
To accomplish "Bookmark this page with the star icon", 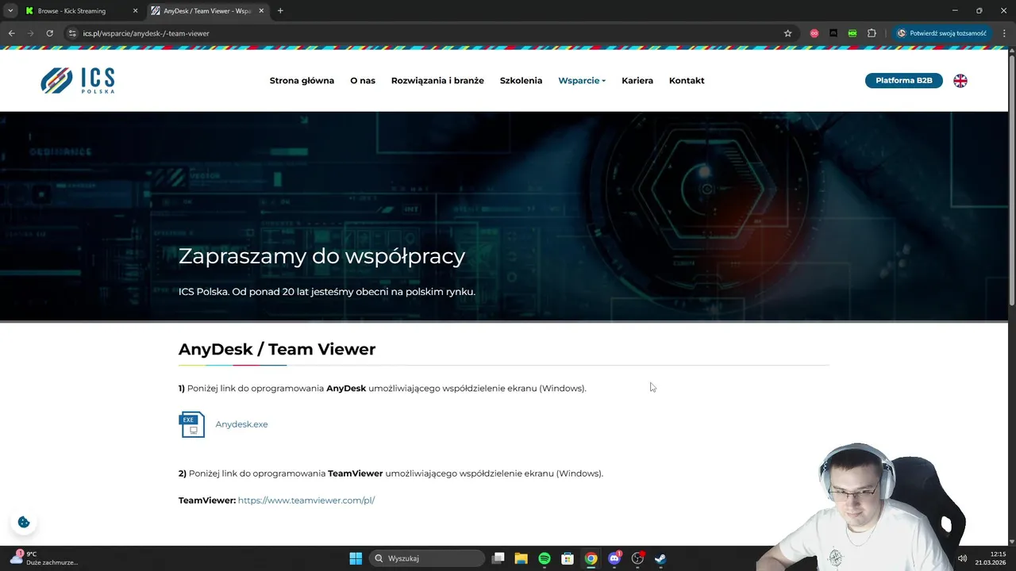I will 787,33.
